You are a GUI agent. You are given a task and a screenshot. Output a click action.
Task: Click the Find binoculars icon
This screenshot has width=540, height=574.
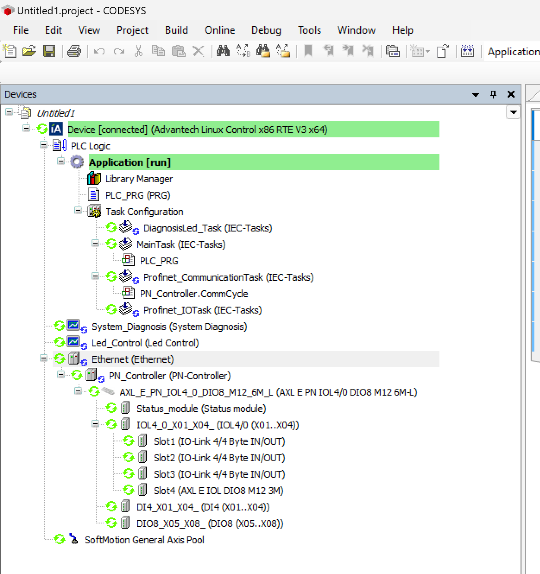point(223,51)
